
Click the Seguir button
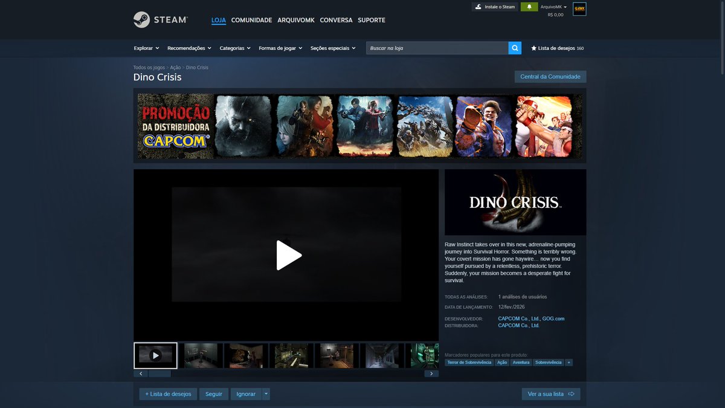[x=214, y=394]
